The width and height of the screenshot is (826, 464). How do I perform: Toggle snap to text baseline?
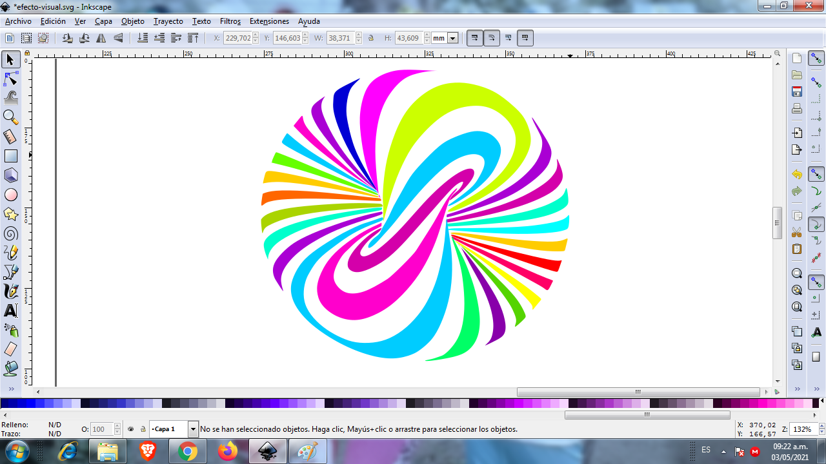(816, 332)
